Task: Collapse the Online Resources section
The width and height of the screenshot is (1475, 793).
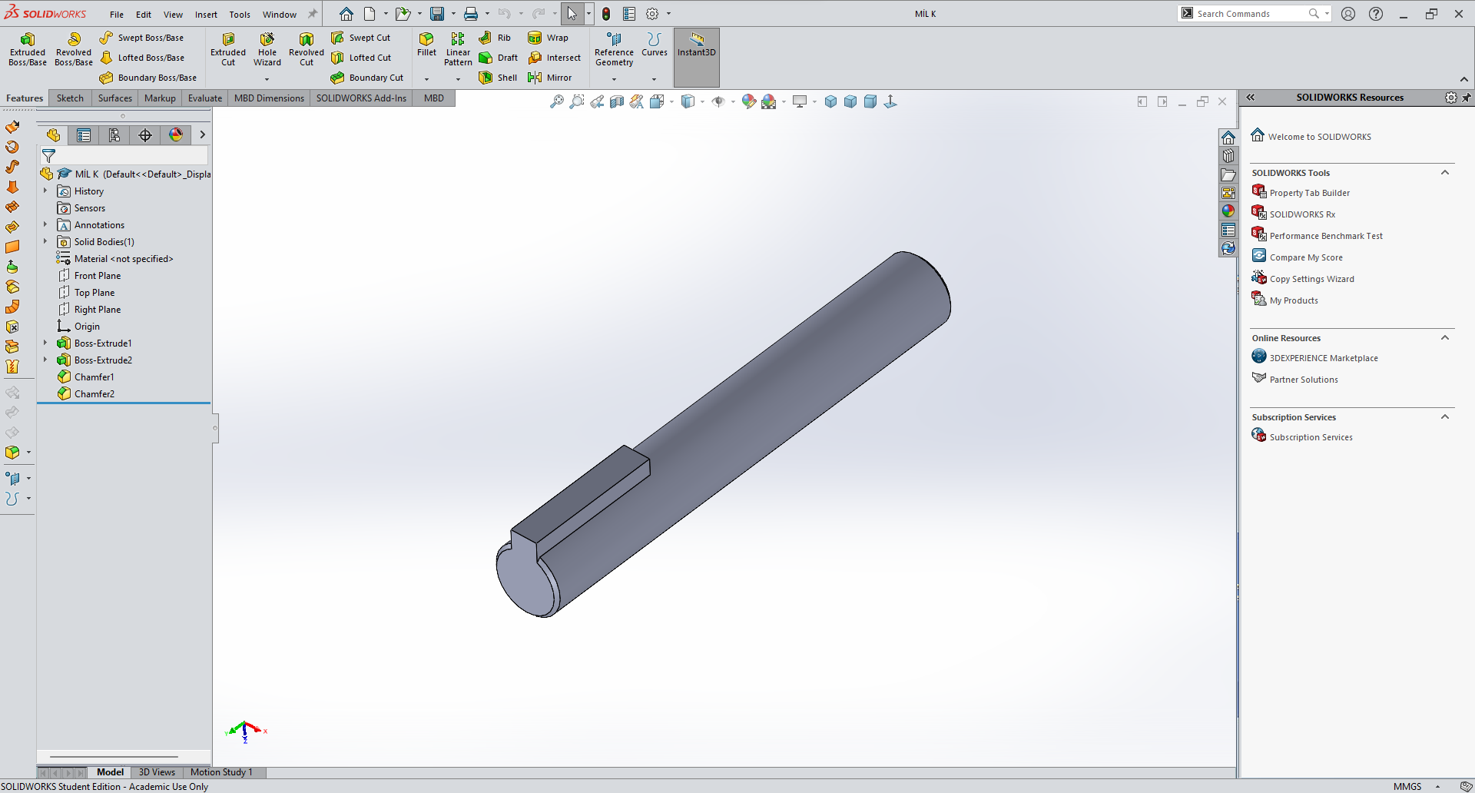Action: [x=1445, y=338]
